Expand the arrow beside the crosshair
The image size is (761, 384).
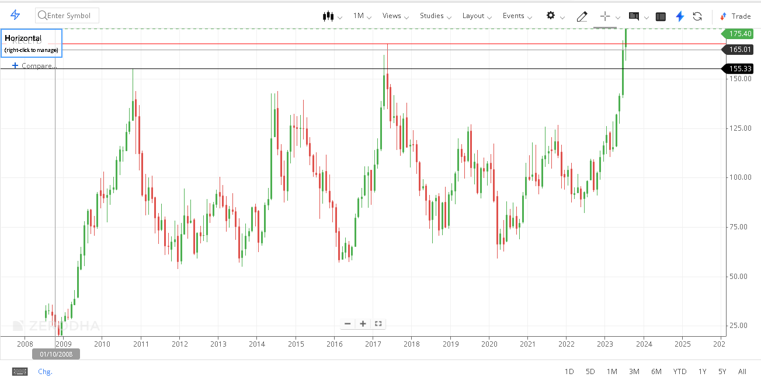(x=618, y=17)
